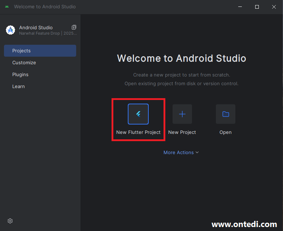Click the New Project label
The width and height of the screenshot is (283, 231).
[182, 132]
